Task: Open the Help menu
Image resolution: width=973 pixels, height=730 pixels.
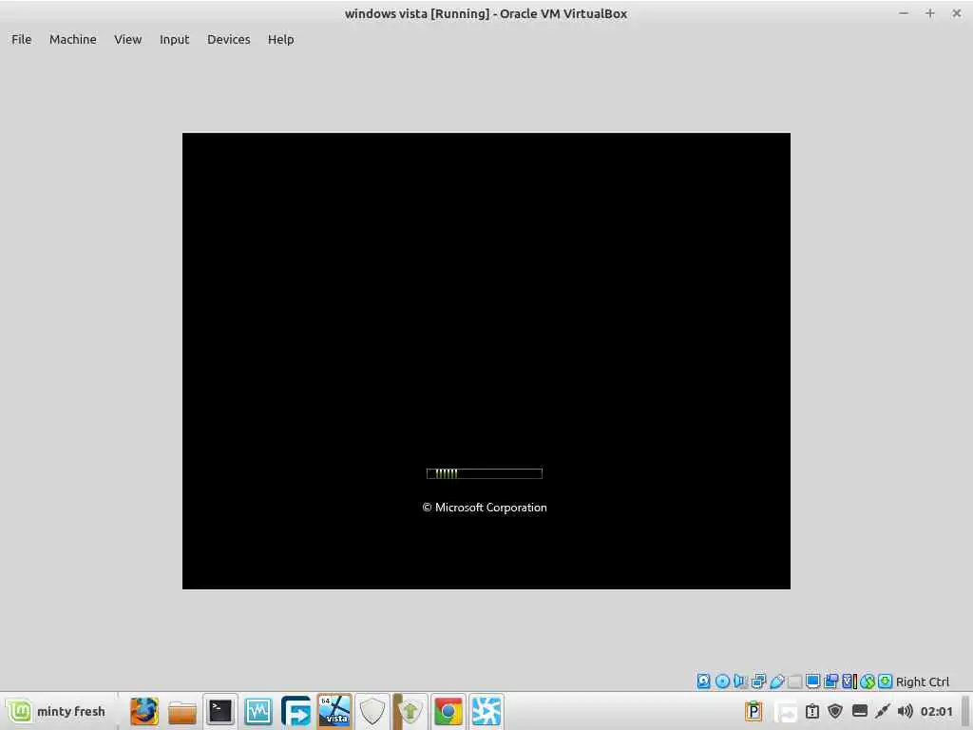Action: 280,39
